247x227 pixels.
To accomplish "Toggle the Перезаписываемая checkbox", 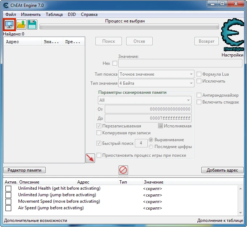I will (x=99, y=126).
